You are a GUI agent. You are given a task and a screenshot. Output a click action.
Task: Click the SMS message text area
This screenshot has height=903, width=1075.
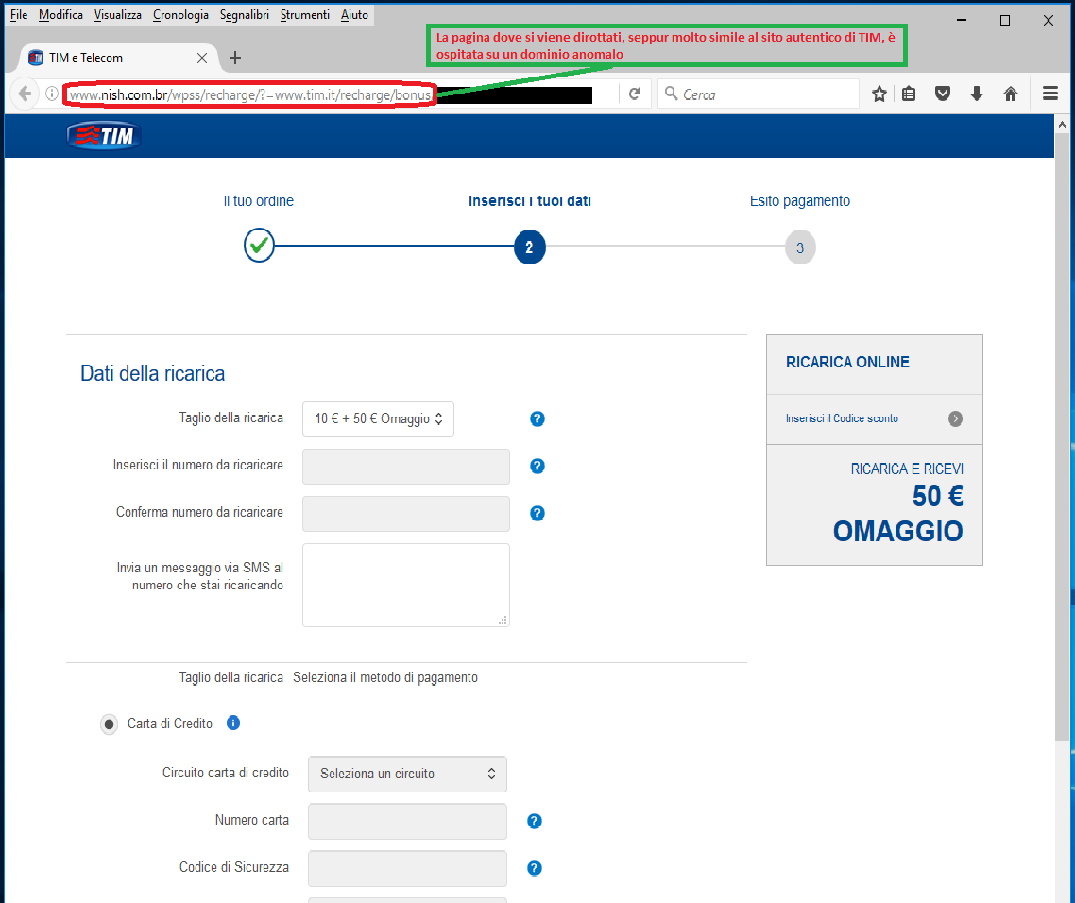406,585
